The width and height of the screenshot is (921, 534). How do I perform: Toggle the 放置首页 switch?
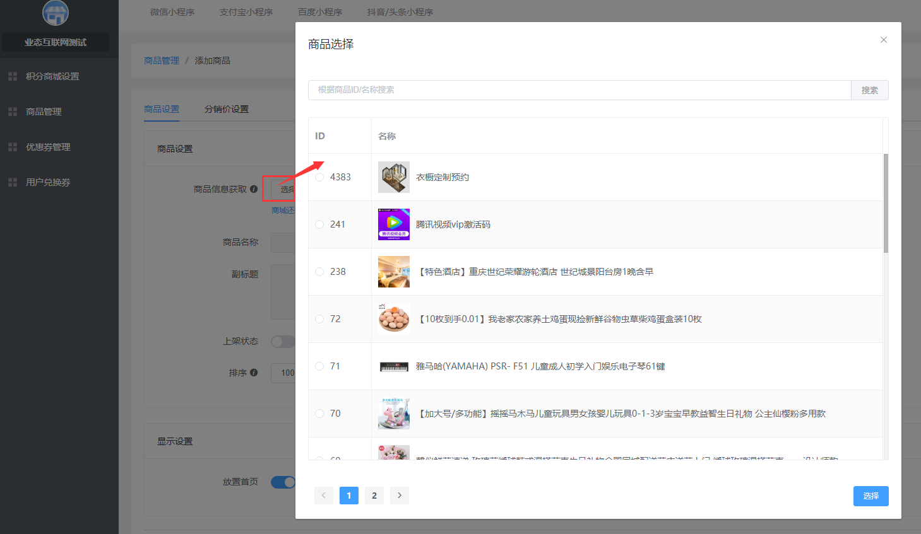tap(283, 482)
